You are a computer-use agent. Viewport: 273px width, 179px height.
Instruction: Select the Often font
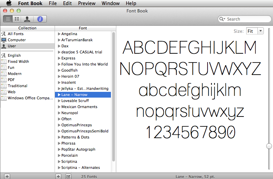pyautogui.click(x=83, y=119)
